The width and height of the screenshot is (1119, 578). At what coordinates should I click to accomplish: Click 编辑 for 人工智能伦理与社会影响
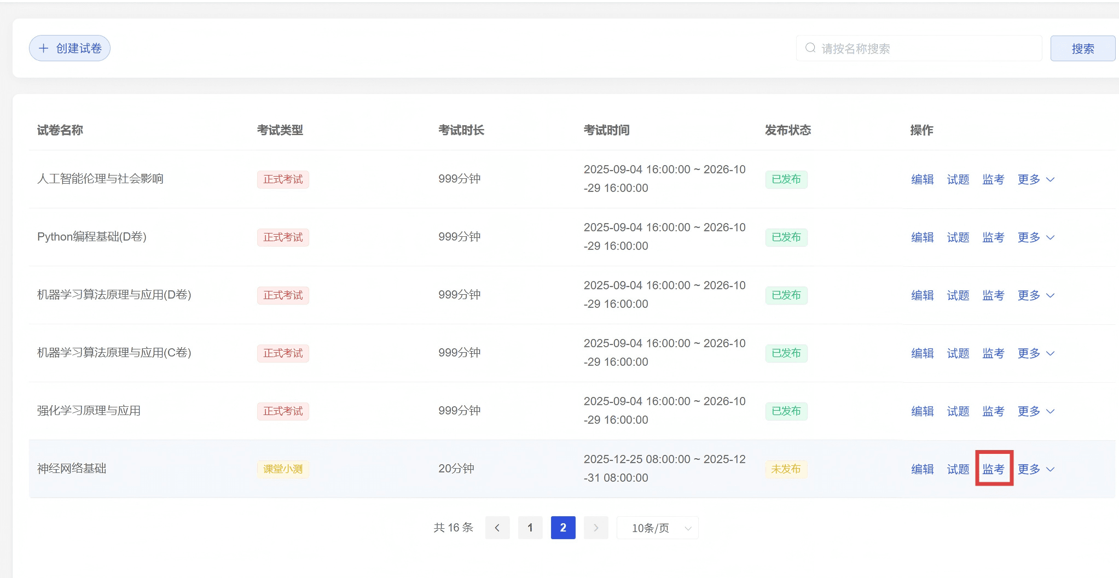click(922, 179)
